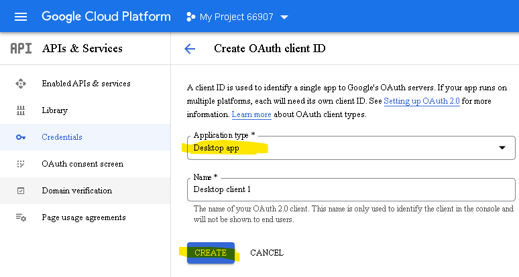Click the Credentials key icon
Image resolution: width=519 pixels, height=277 pixels.
[21, 137]
